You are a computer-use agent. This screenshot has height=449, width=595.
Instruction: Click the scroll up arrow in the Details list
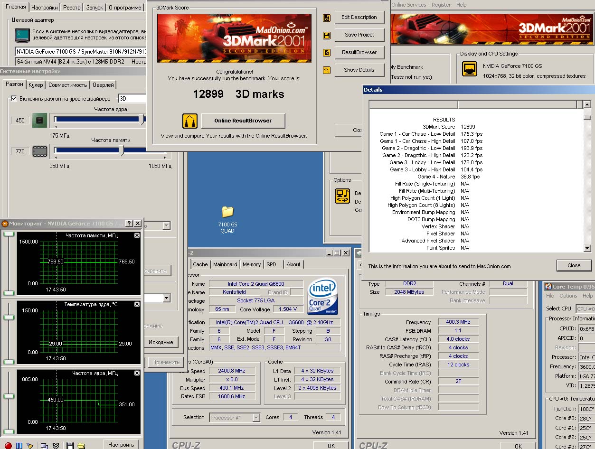[587, 105]
